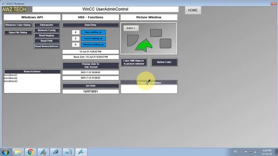
Task: Click Button 1 in the picture window
Action: click(131, 28)
